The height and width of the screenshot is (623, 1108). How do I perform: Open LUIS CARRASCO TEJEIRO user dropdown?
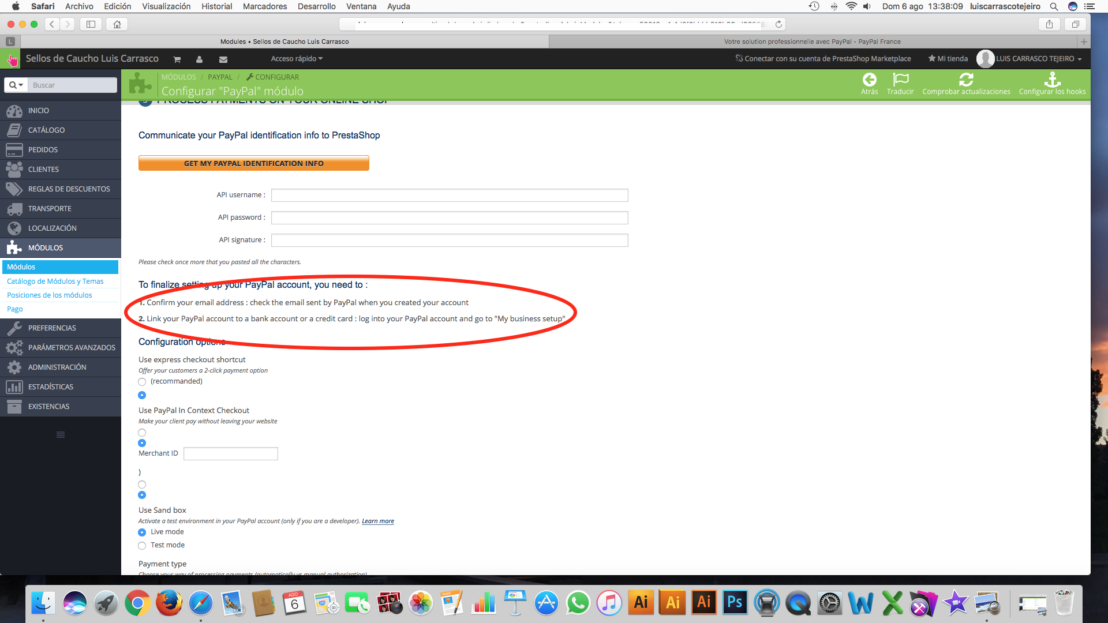(1038, 59)
